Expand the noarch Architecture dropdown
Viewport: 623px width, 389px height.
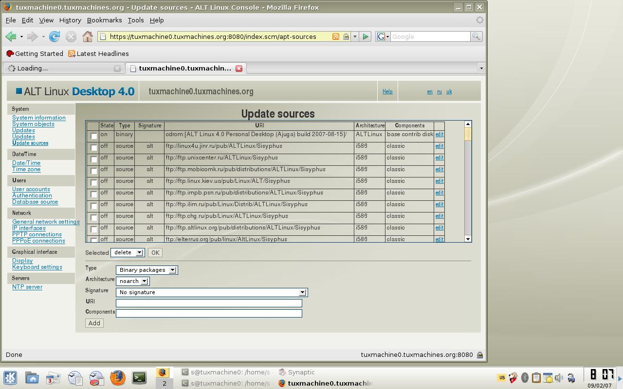(x=132, y=281)
